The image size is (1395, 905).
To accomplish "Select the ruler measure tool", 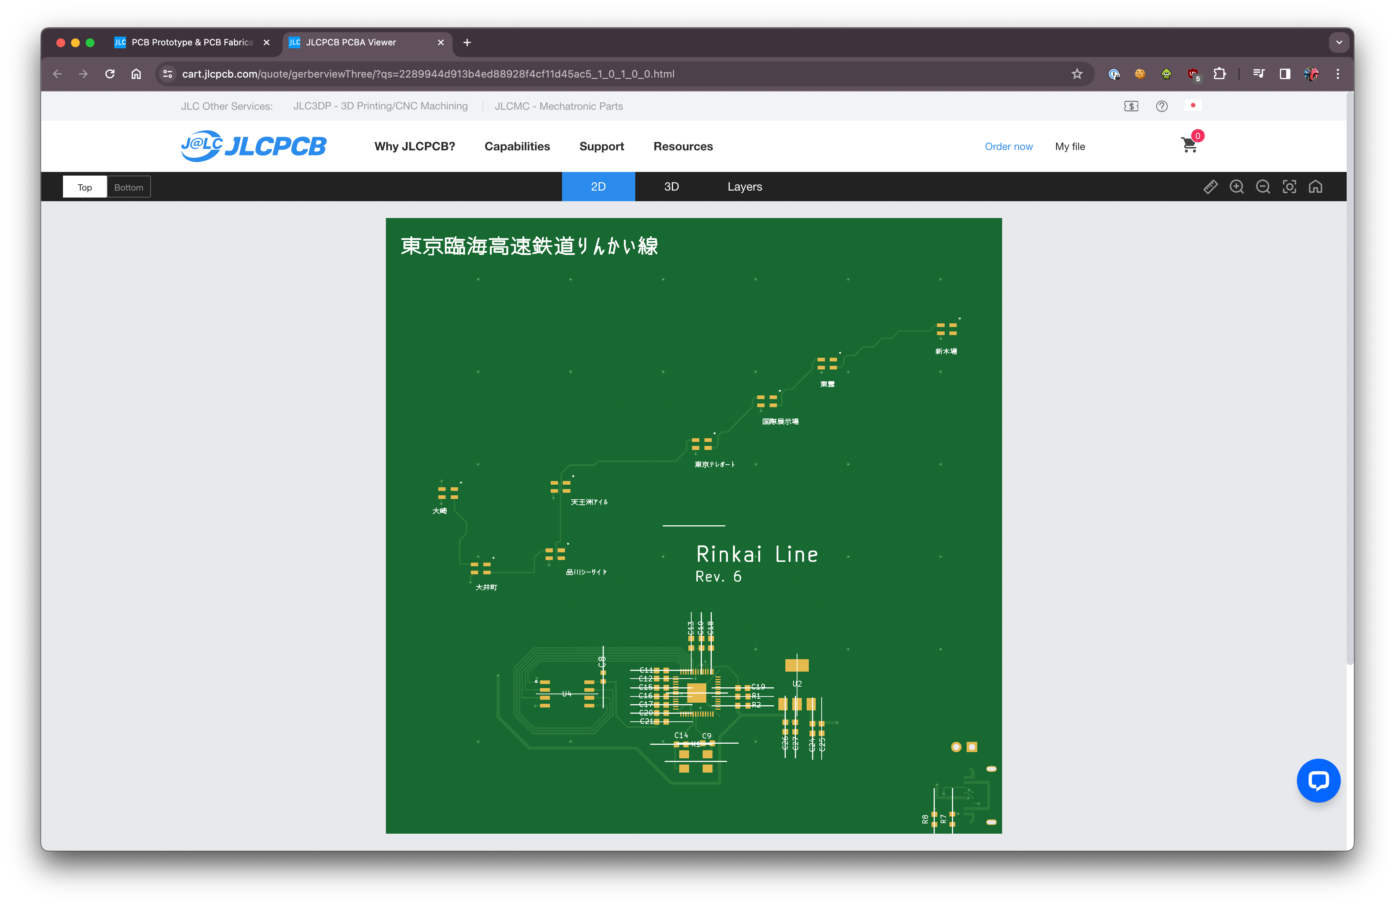I will [x=1210, y=187].
